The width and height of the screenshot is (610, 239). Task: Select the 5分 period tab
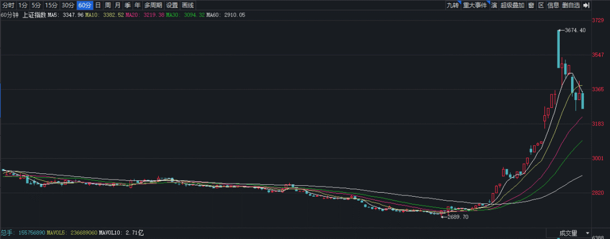pyautogui.click(x=36, y=5)
